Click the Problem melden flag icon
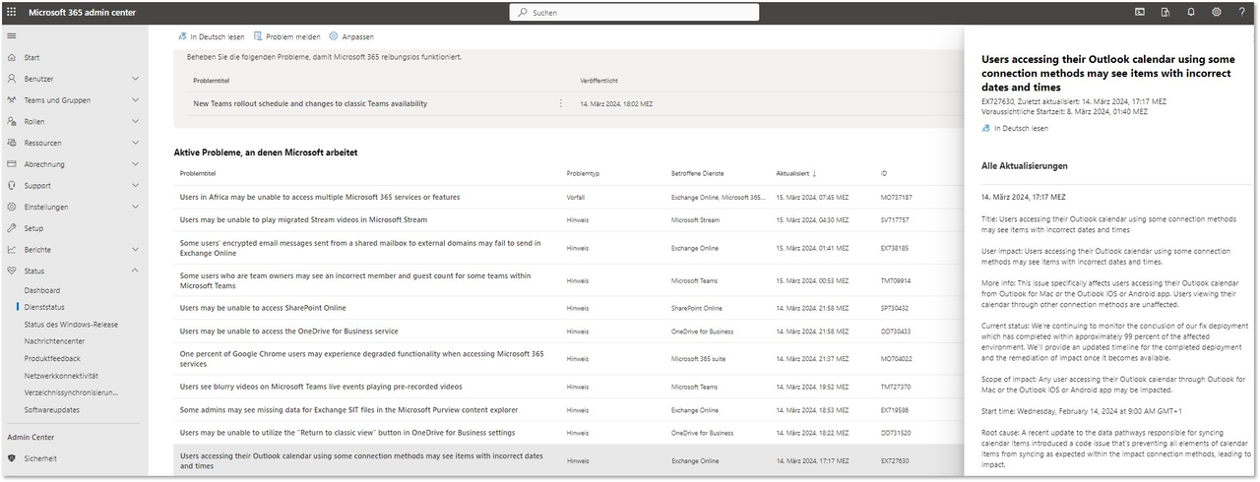This screenshot has height=482, width=1260. coord(259,36)
